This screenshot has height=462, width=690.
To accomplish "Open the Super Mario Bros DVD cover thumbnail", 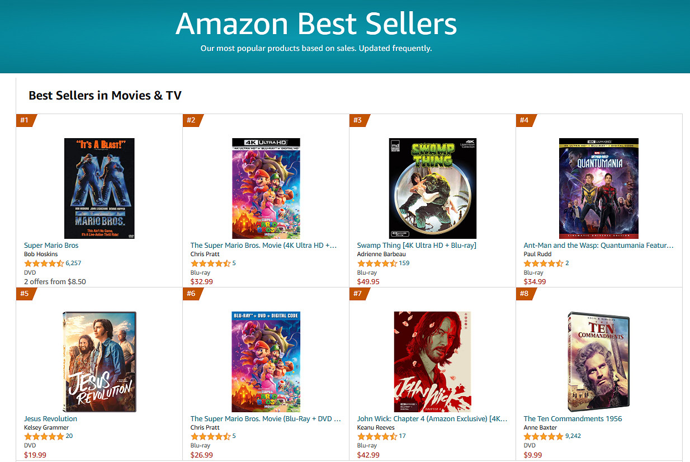I will 100,188.
